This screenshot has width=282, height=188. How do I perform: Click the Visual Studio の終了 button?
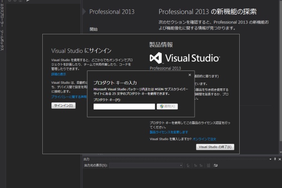pos(215,147)
